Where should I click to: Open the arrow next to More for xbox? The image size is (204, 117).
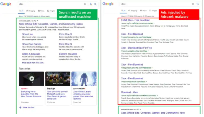(x=20, y=108)
